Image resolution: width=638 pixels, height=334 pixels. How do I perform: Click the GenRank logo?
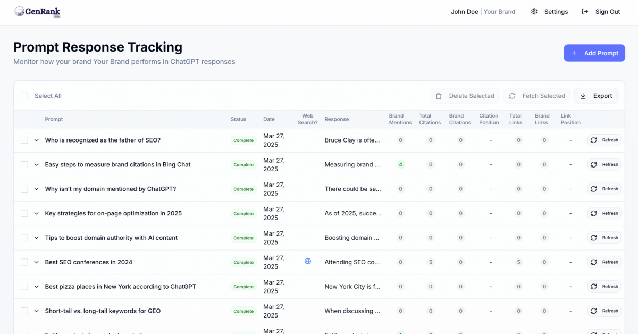(x=37, y=12)
